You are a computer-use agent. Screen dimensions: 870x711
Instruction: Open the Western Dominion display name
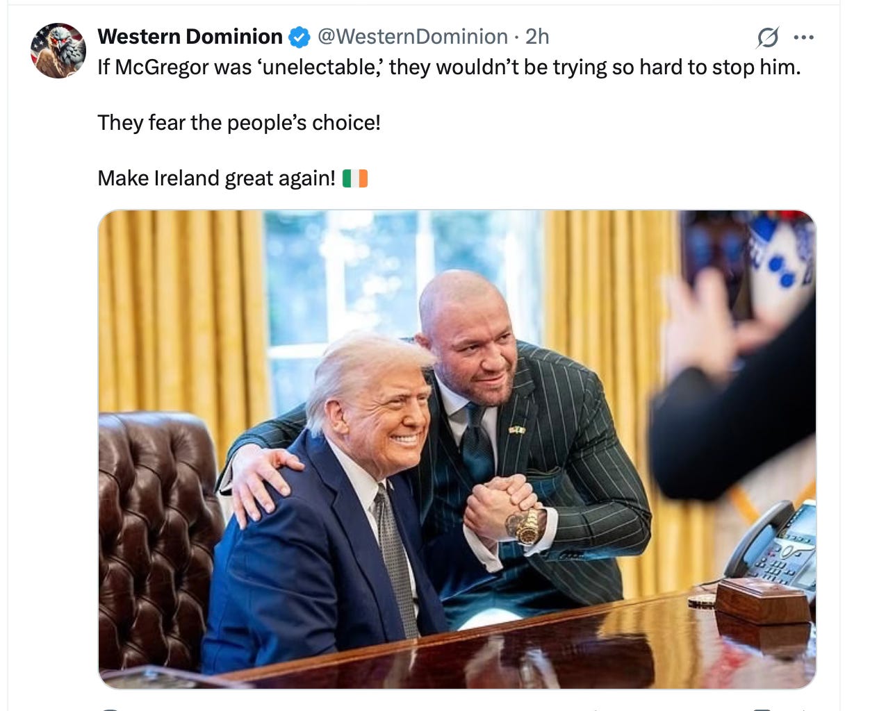tap(190, 36)
